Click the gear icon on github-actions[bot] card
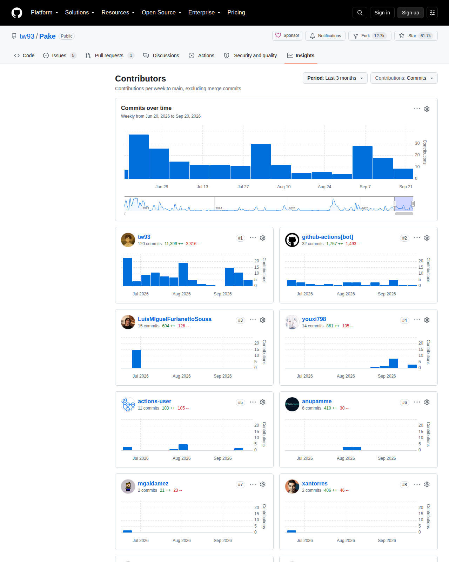This screenshot has width=449, height=562. tap(427, 238)
